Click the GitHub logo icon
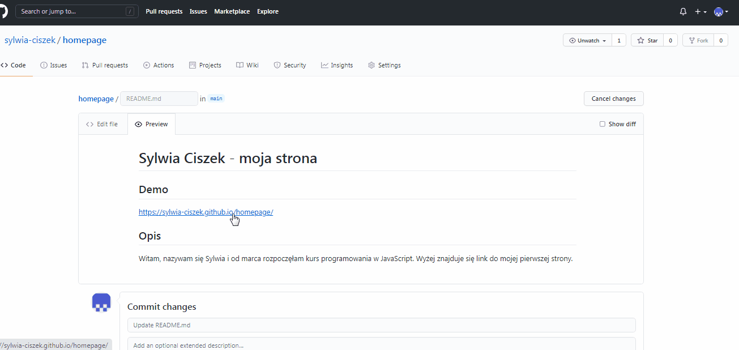 pyautogui.click(x=3, y=11)
